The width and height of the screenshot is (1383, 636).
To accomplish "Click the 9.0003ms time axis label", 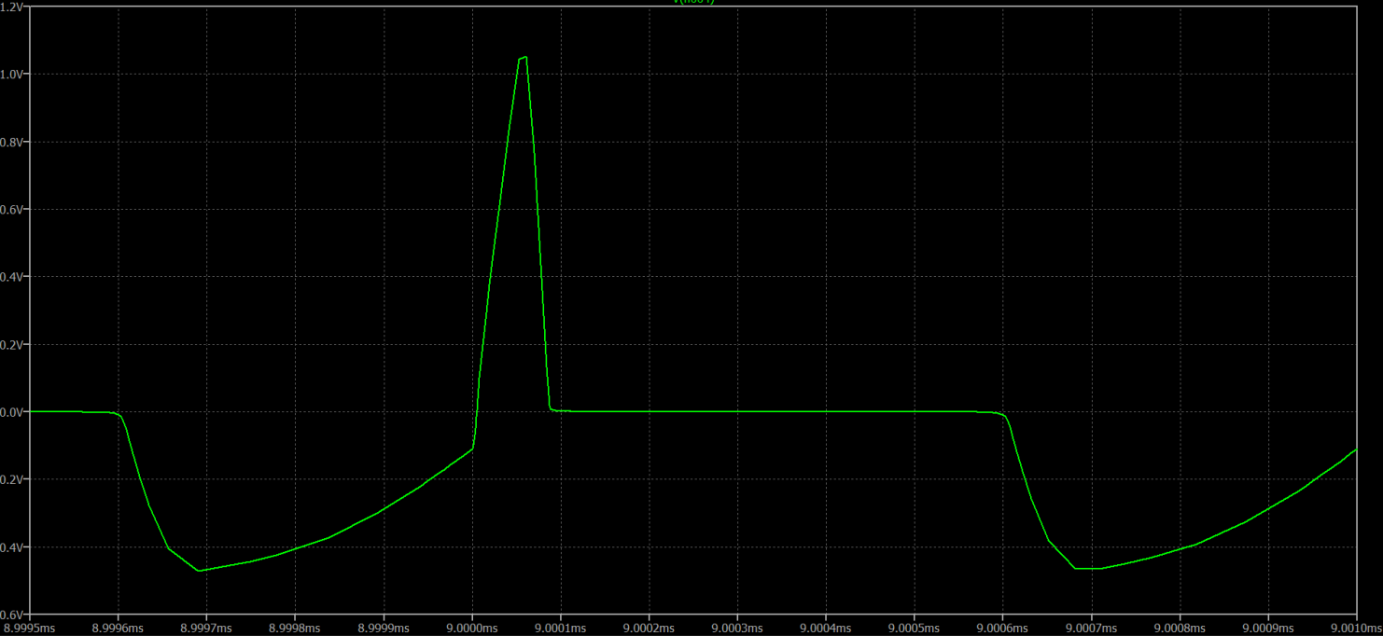I will 737,629.
